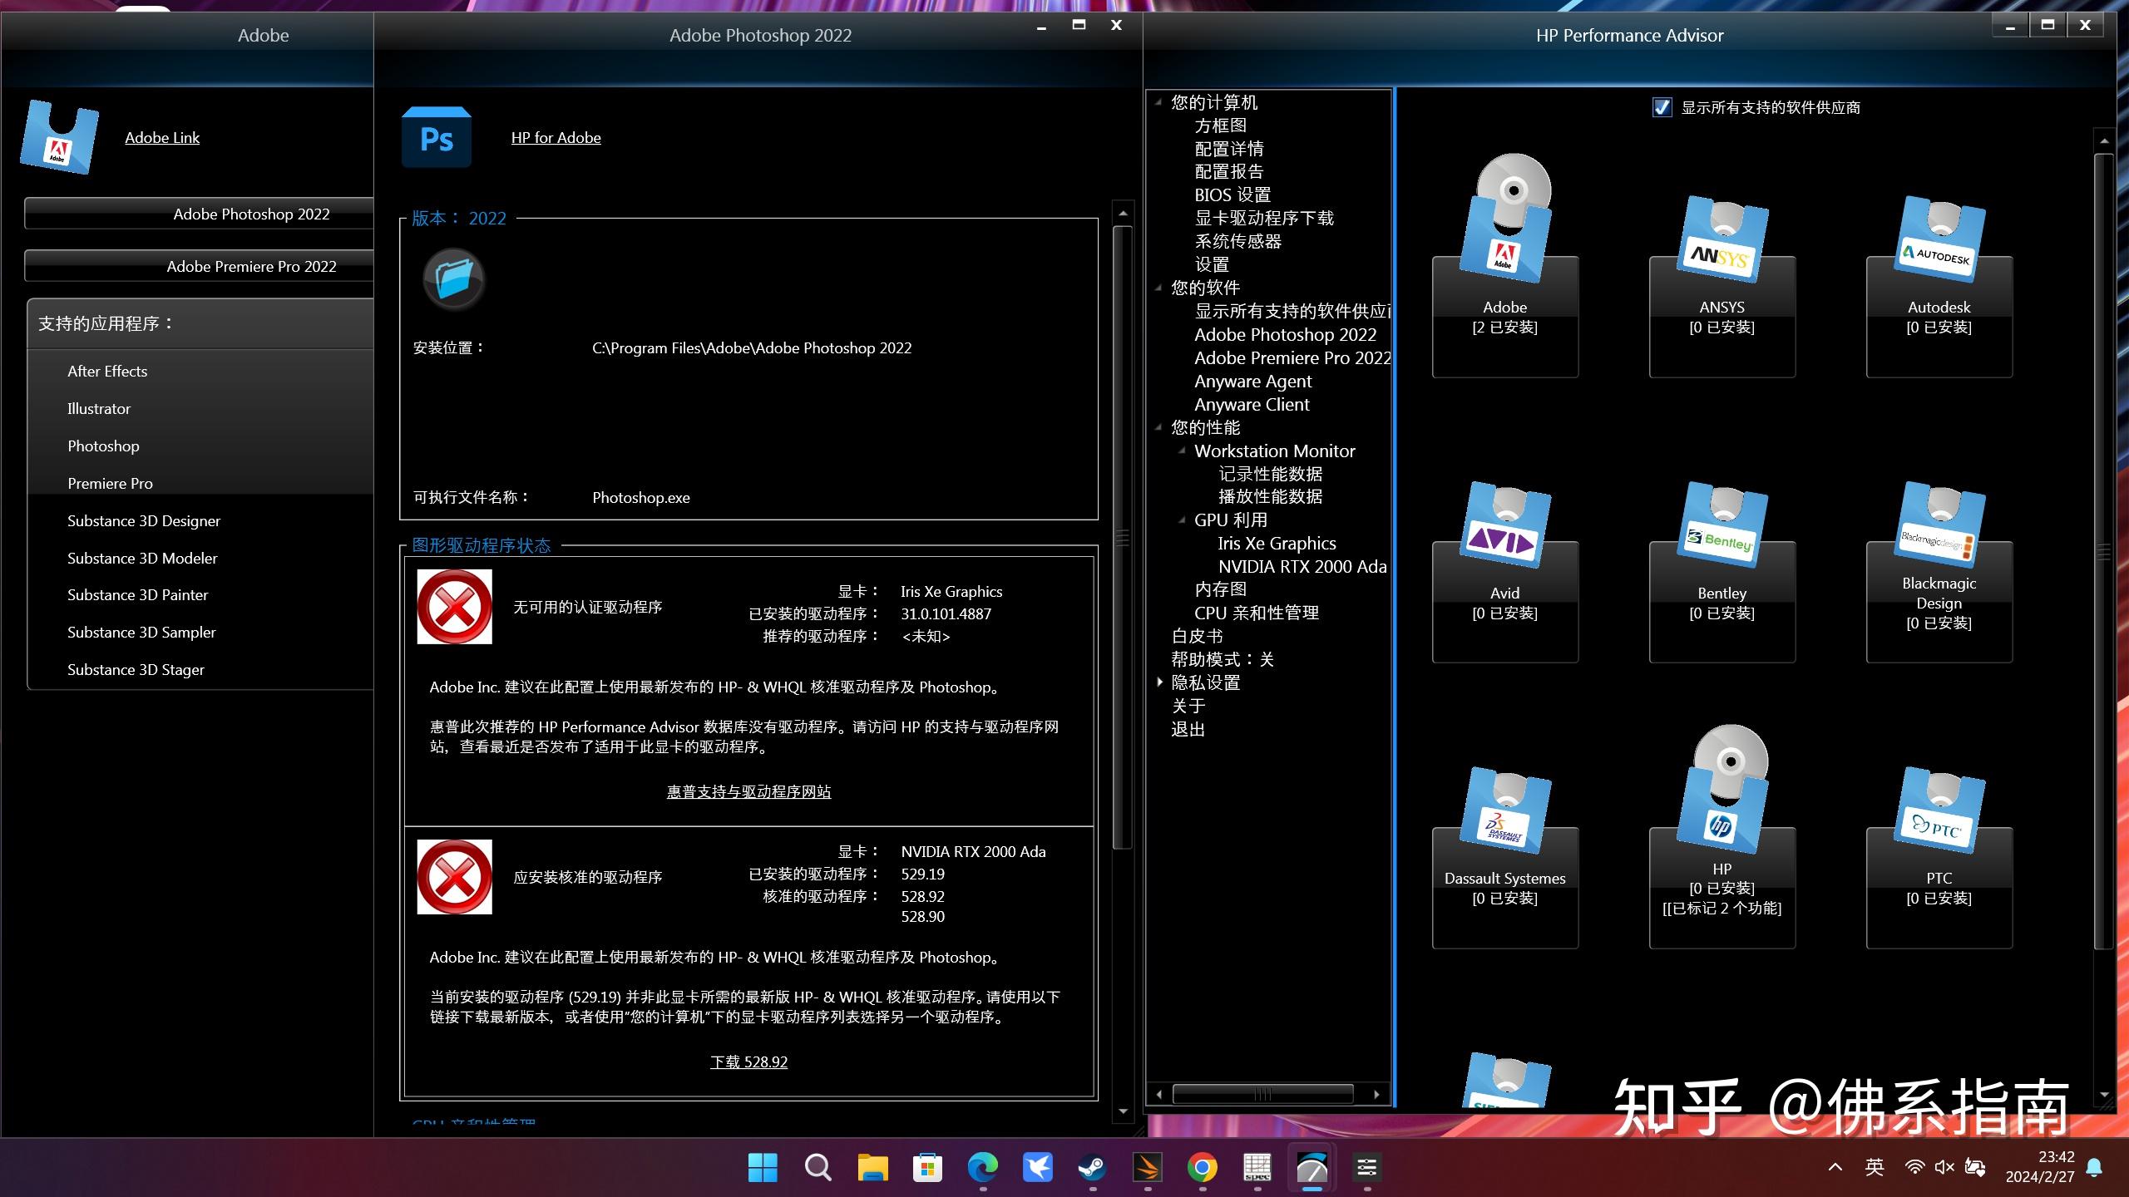Screen dimensions: 2129x1197
Task: Open 配置详情 in the tree
Action: (x=1228, y=149)
